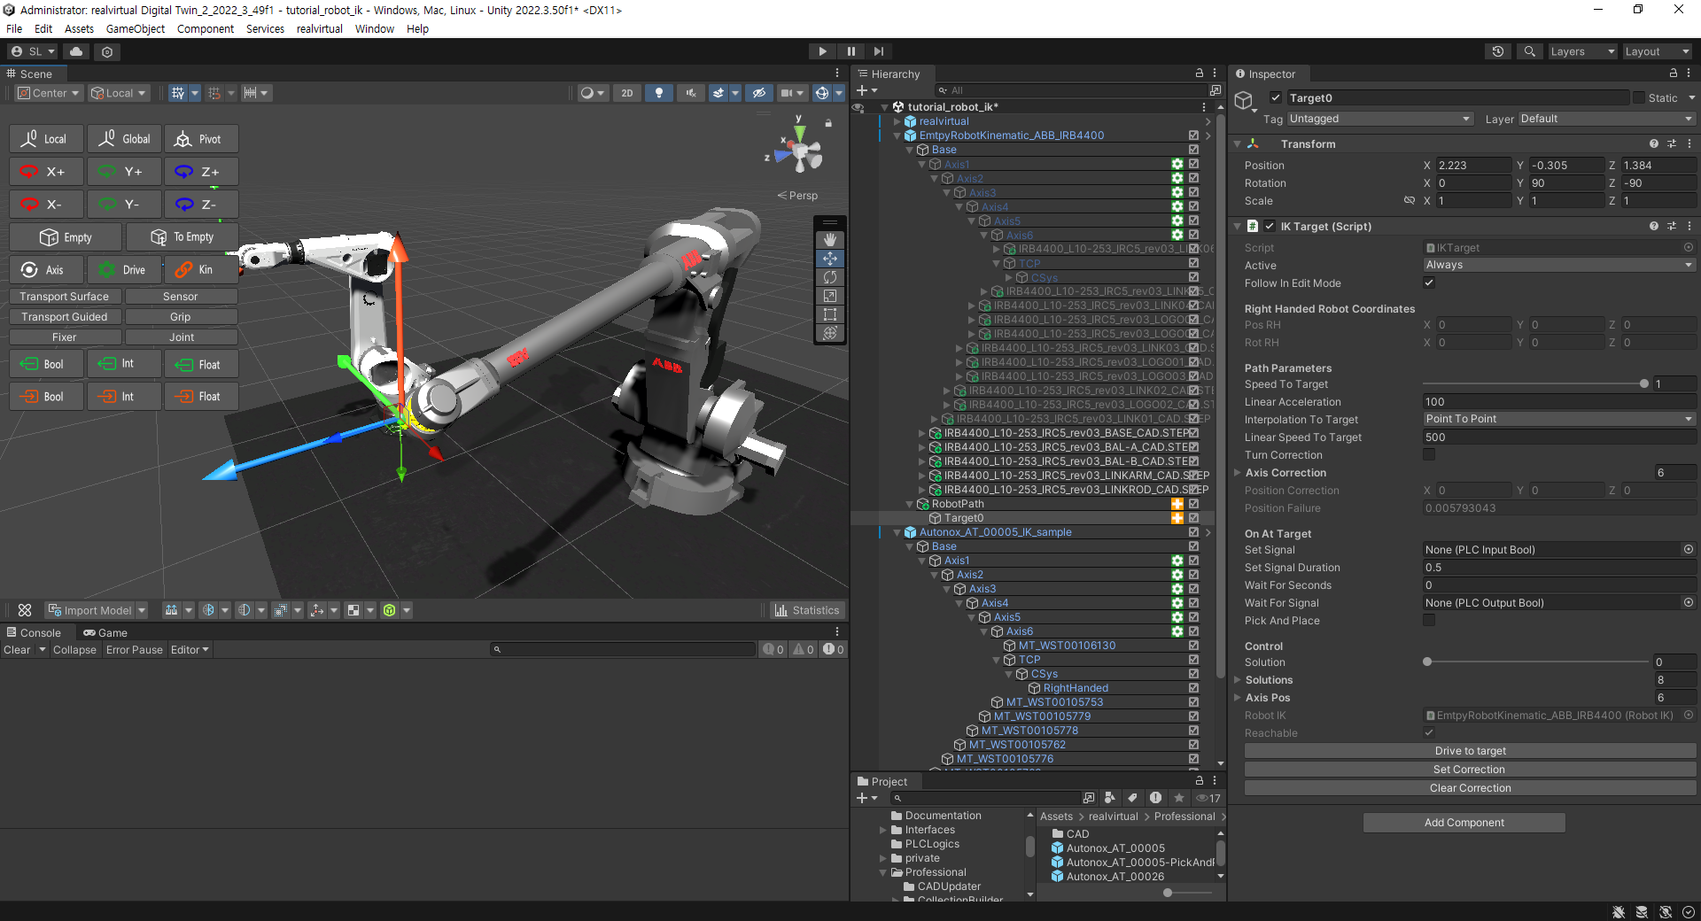This screenshot has width=1701, height=921.
Task: Add a Drive with the Drive button
Action: click(x=124, y=270)
